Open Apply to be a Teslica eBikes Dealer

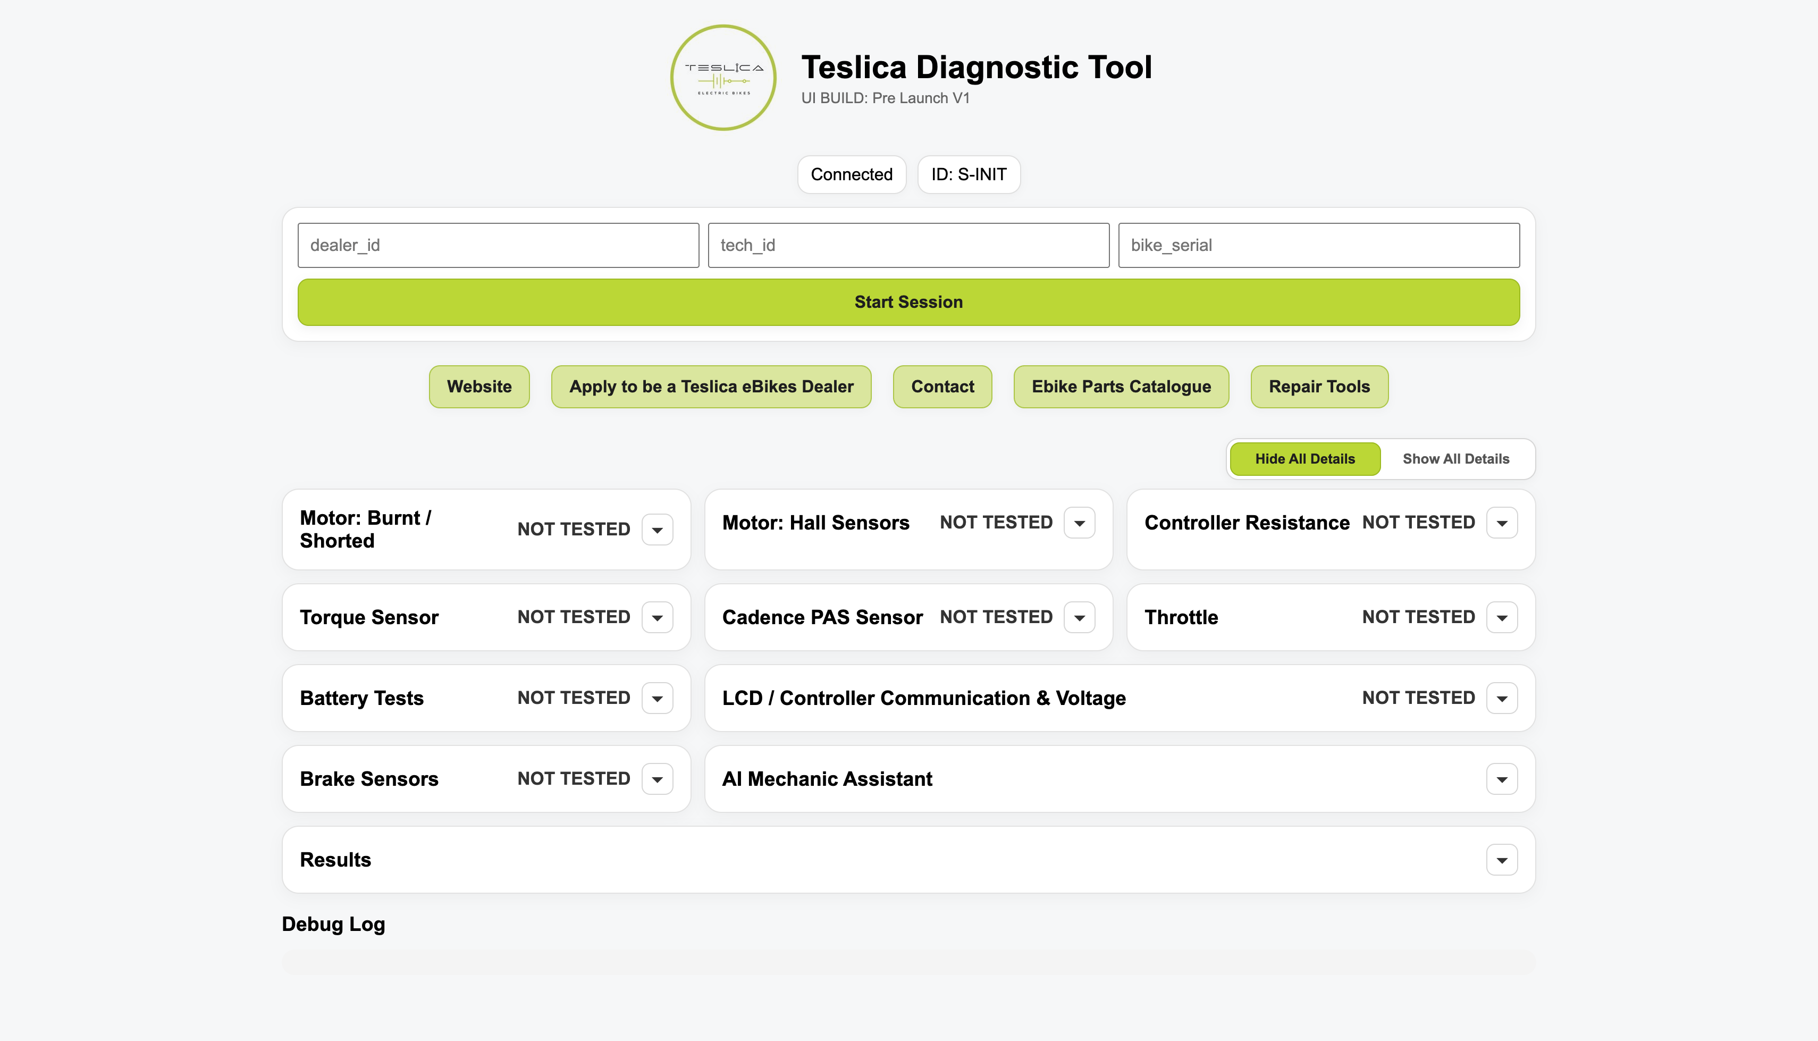pyautogui.click(x=711, y=387)
